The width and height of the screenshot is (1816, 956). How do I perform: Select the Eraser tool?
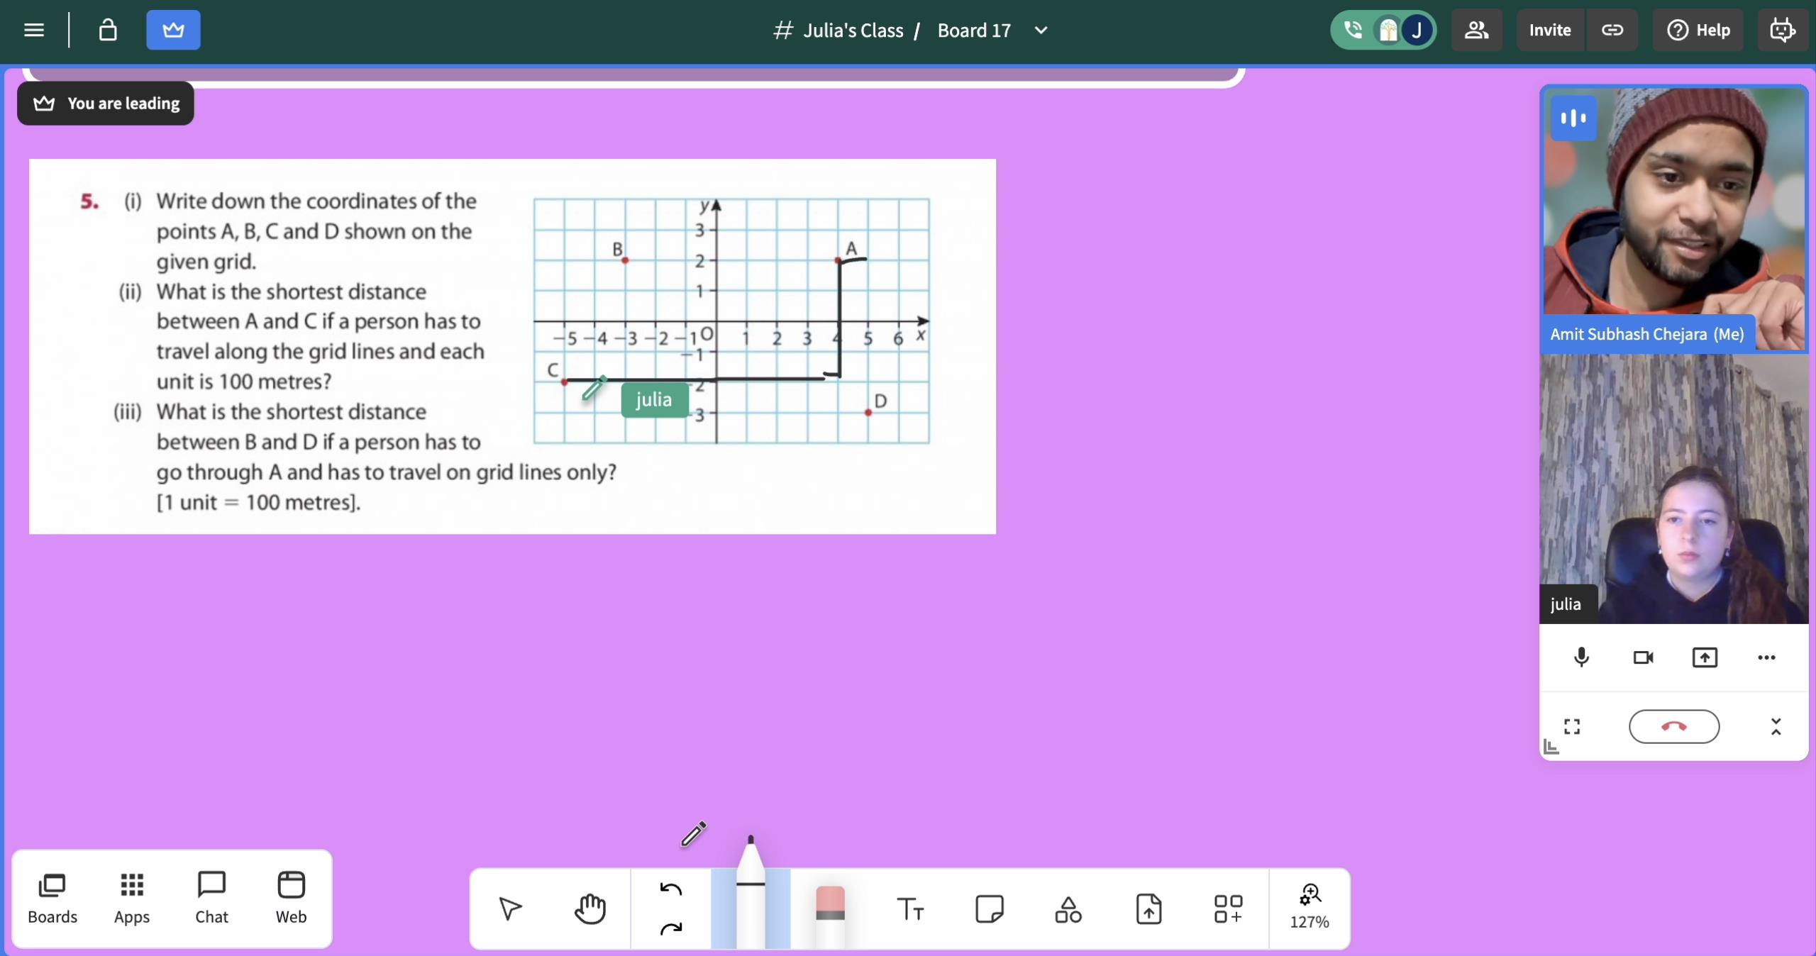click(830, 908)
